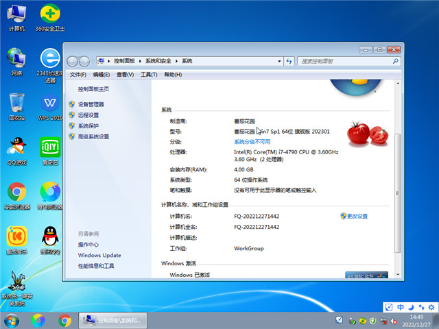Switch input language via 中 button

click(401, 308)
